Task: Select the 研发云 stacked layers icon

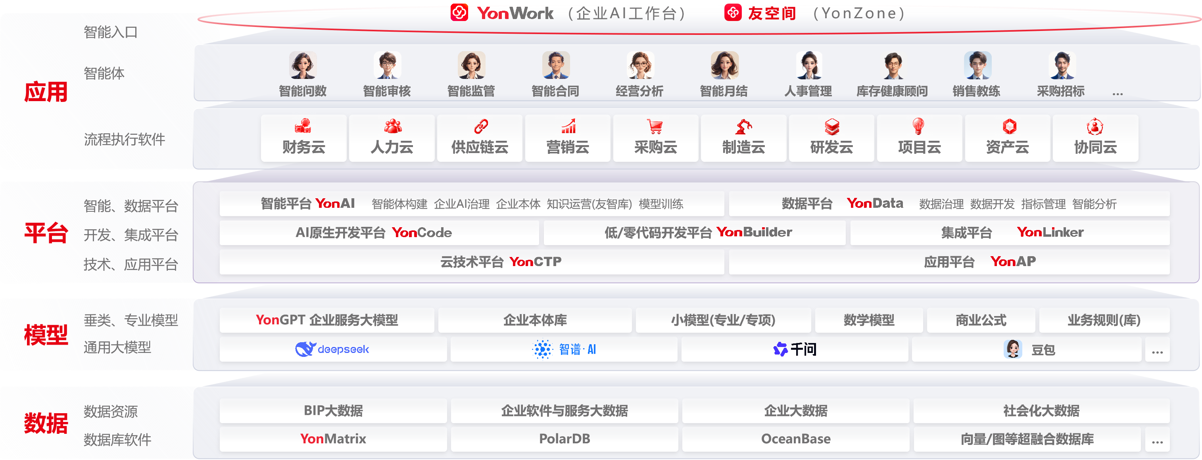Action: click(x=831, y=126)
